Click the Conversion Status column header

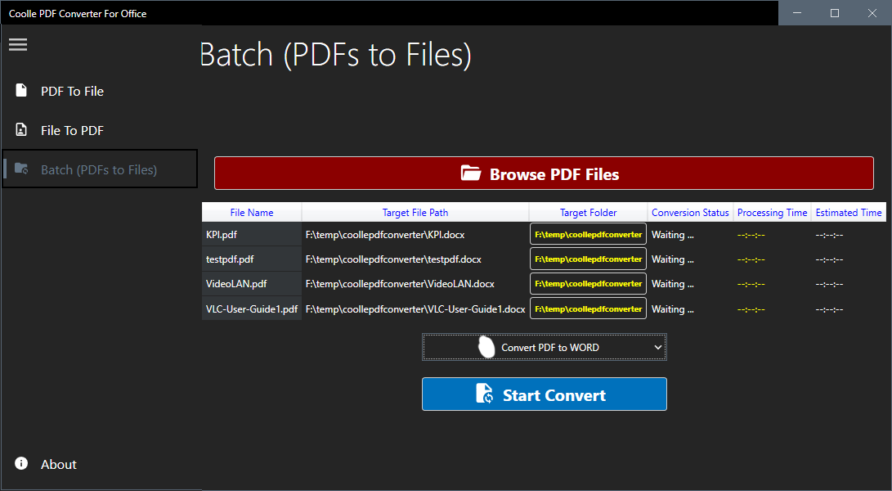pos(690,213)
